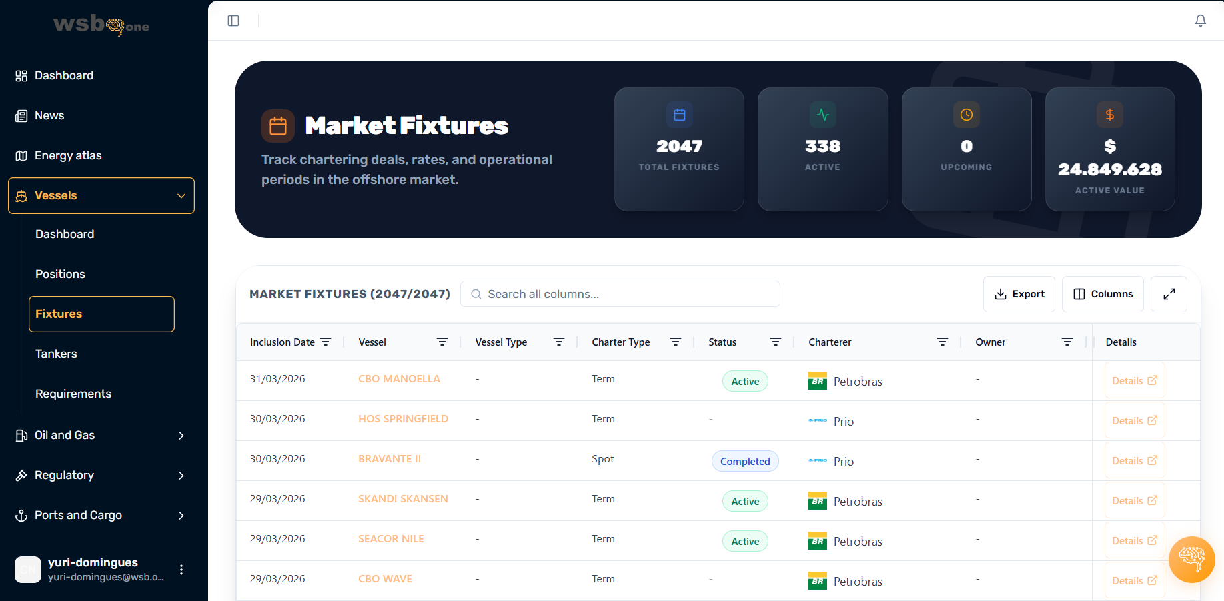1224x601 pixels.
Task: Open the Dashboard sidebar icon
Action: (x=21, y=75)
